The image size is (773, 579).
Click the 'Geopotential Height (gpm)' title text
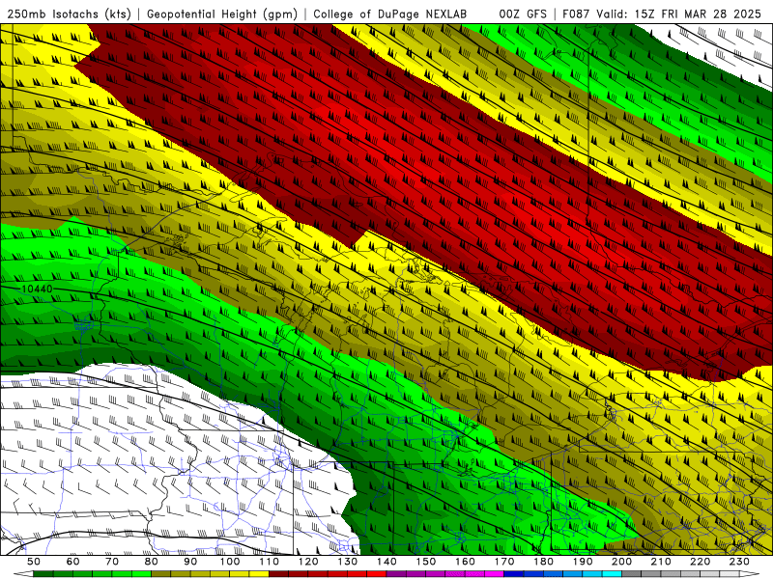pos(222,14)
